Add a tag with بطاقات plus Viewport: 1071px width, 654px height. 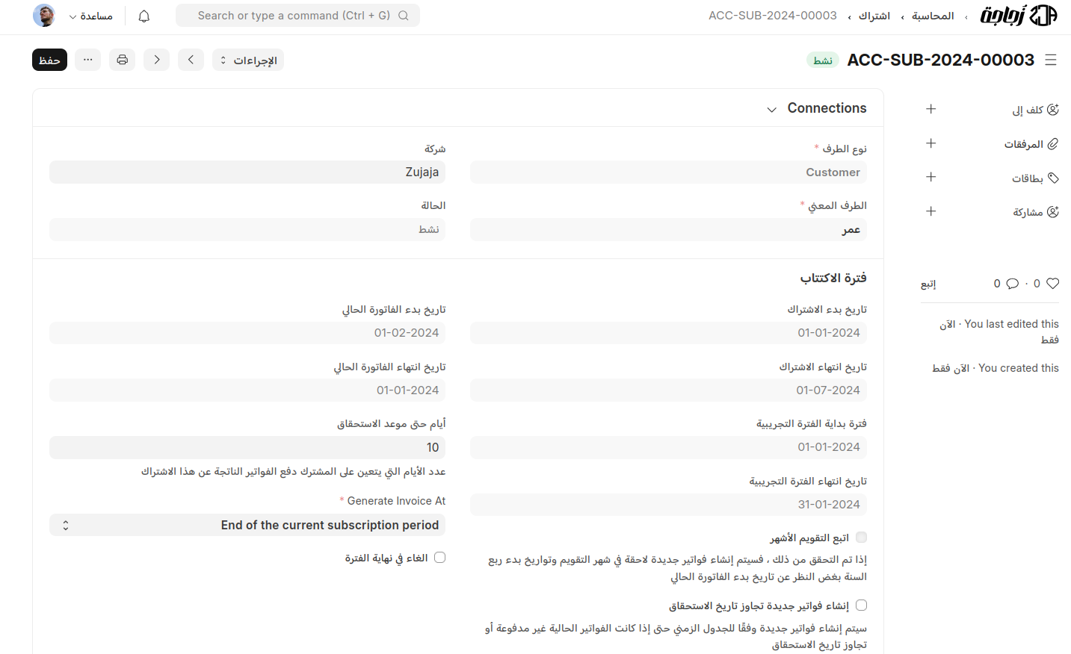931,177
